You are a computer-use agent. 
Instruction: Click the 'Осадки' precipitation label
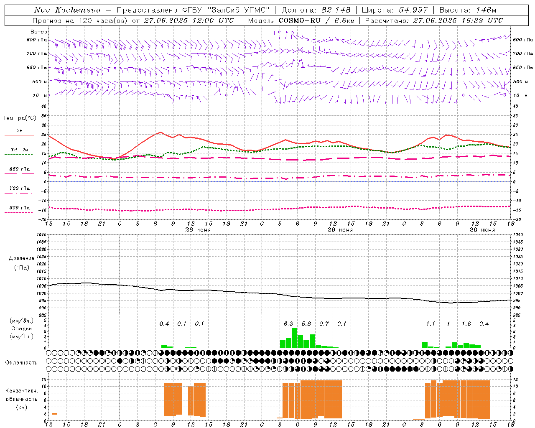point(22,329)
